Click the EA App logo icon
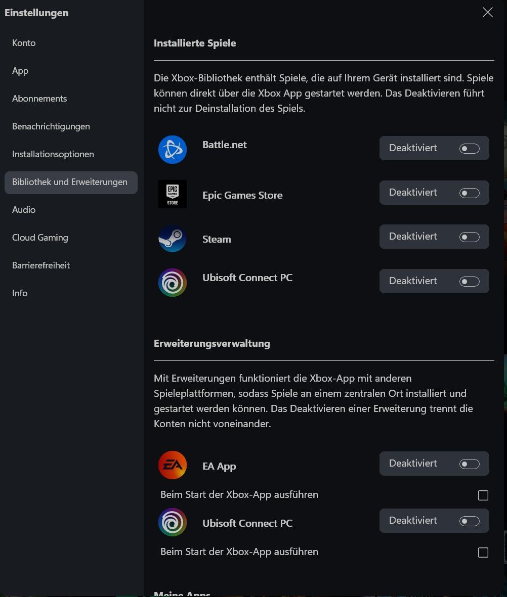 click(x=173, y=465)
